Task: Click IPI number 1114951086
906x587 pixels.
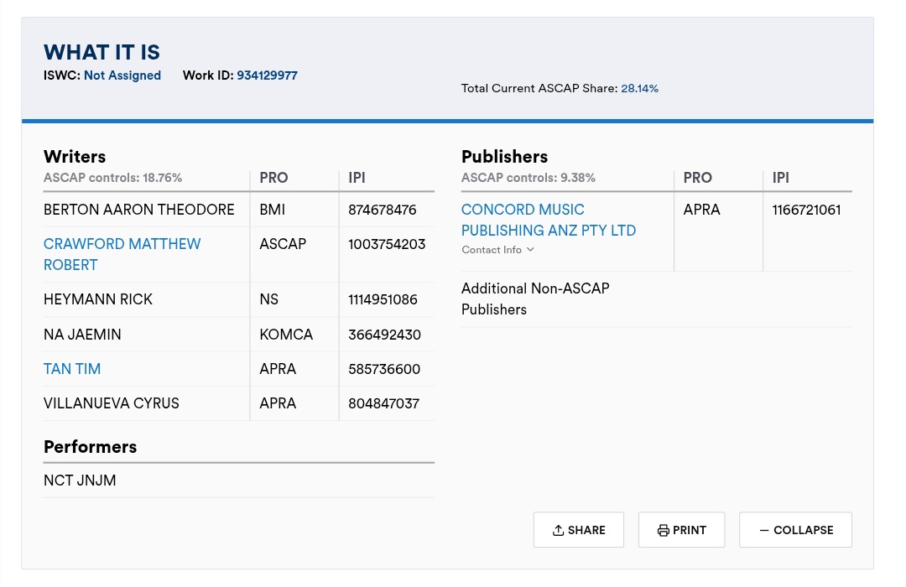Action: (x=383, y=299)
